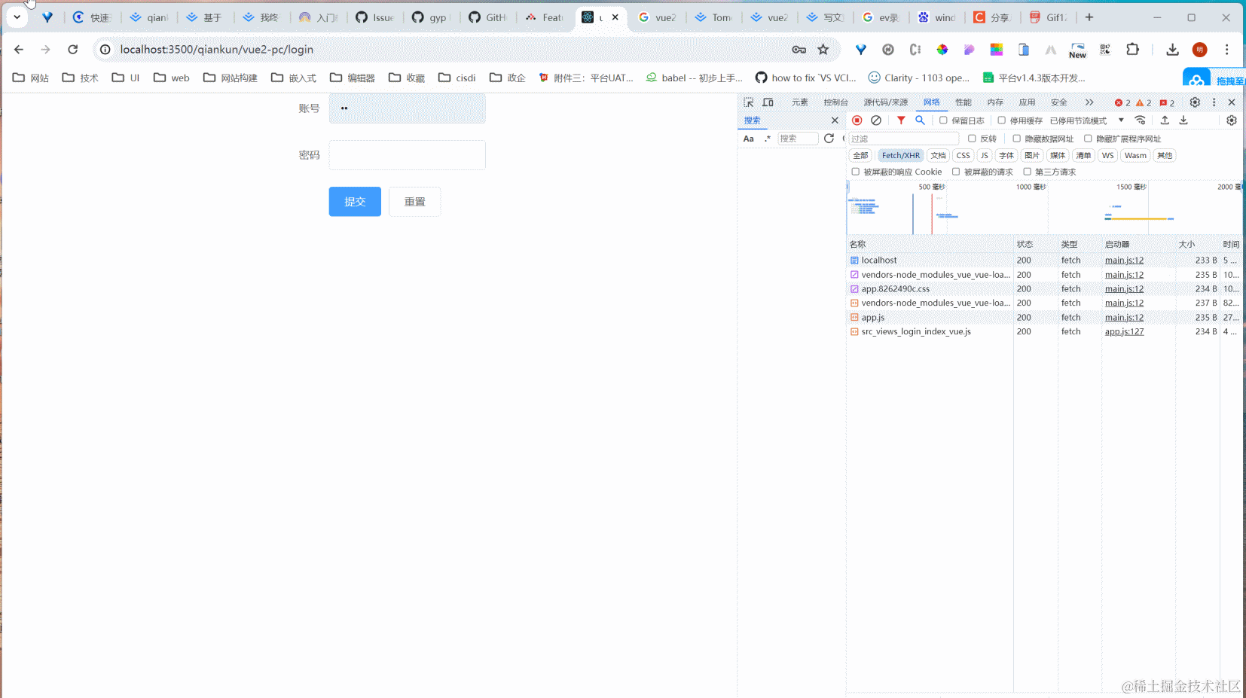Open DevTools settings gear
This screenshot has width=1246, height=698.
click(x=1194, y=102)
